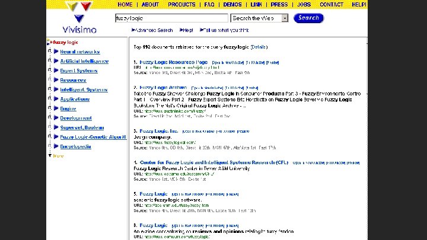Open HELP! in the top navigation
The image size is (427, 240).
pyautogui.click(x=359, y=5)
